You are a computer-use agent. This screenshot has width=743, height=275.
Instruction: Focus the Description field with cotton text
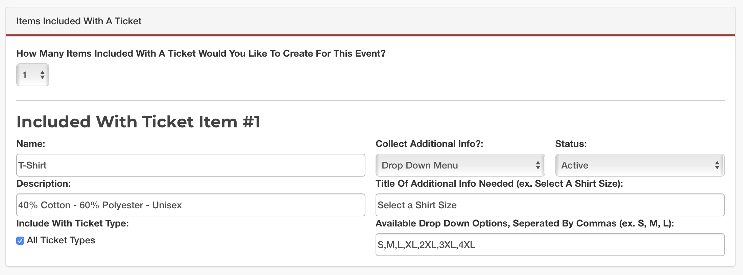191,205
